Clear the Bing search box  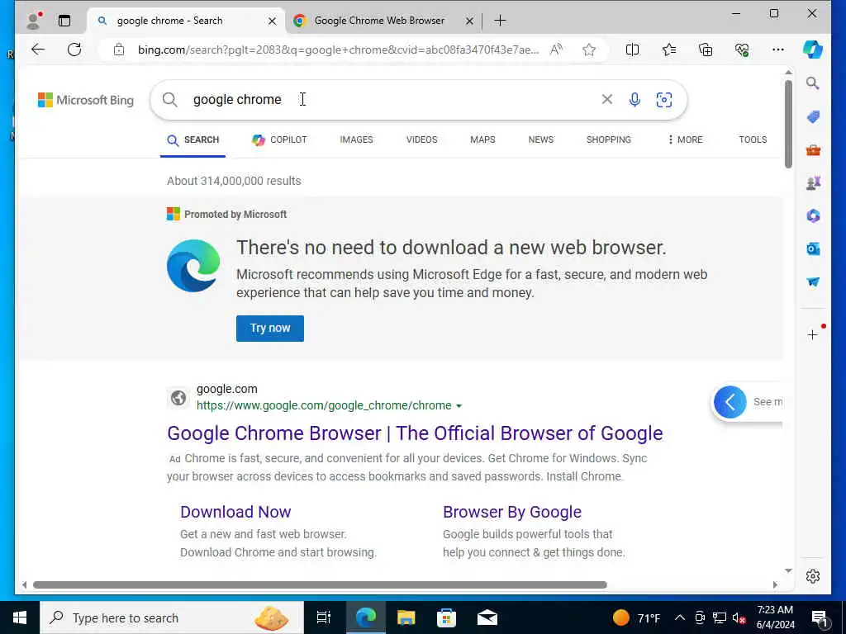pos(607,99)
